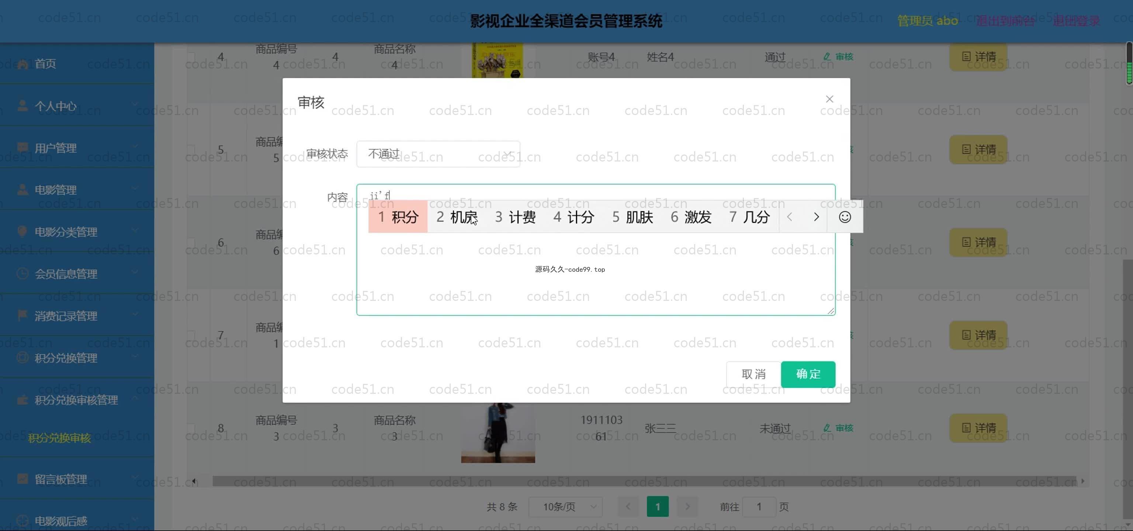Screen dimensions: 1133x531
Task: Open the IME emoji panel
Action: [845, 217]
